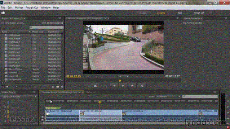Open the Help menu
The width and height of the screenshot is (230, 129).
[56, 8]
